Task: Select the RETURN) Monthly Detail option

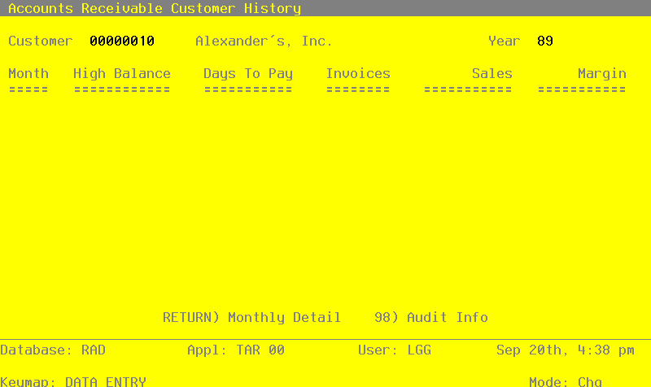Action: (251, 317)
